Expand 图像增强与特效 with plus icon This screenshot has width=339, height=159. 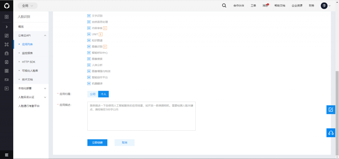[89, 71]
